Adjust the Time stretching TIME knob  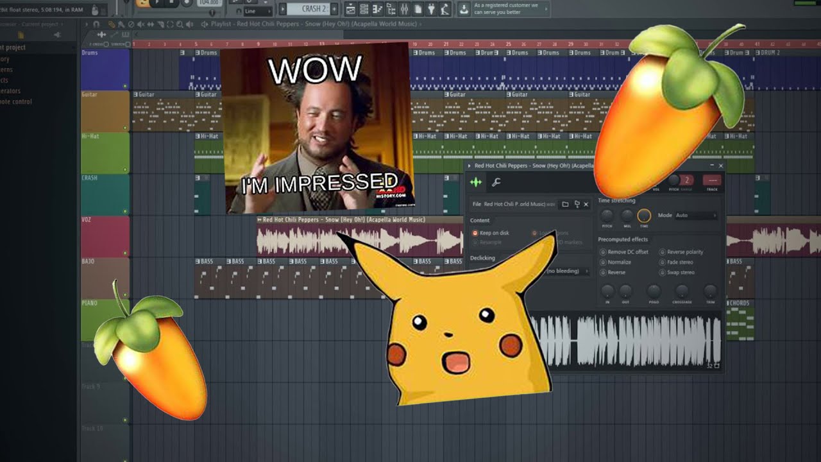point(644,216)
